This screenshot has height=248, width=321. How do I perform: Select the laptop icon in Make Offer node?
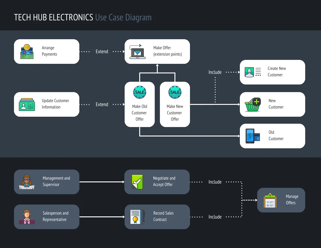click(x=137, y=51)
